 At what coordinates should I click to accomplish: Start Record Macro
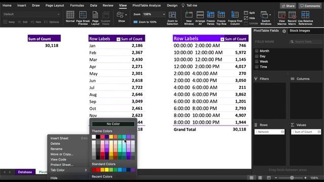click(292, 18)
